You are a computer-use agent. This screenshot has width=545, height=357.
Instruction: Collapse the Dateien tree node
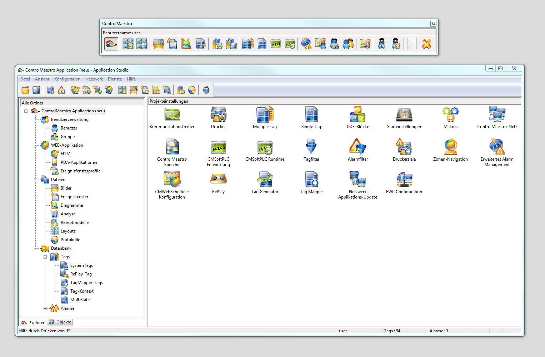point(35,180)
